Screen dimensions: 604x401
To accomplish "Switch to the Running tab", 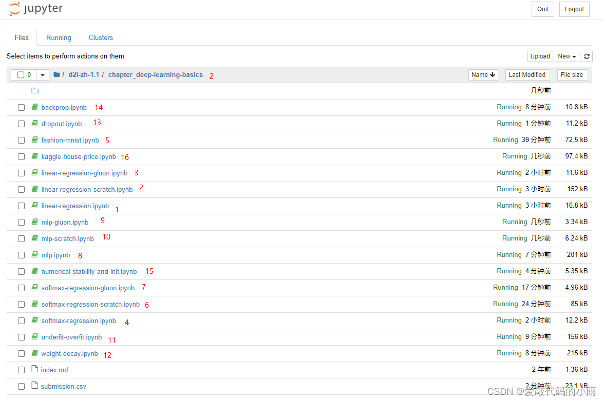I will 59,37.
